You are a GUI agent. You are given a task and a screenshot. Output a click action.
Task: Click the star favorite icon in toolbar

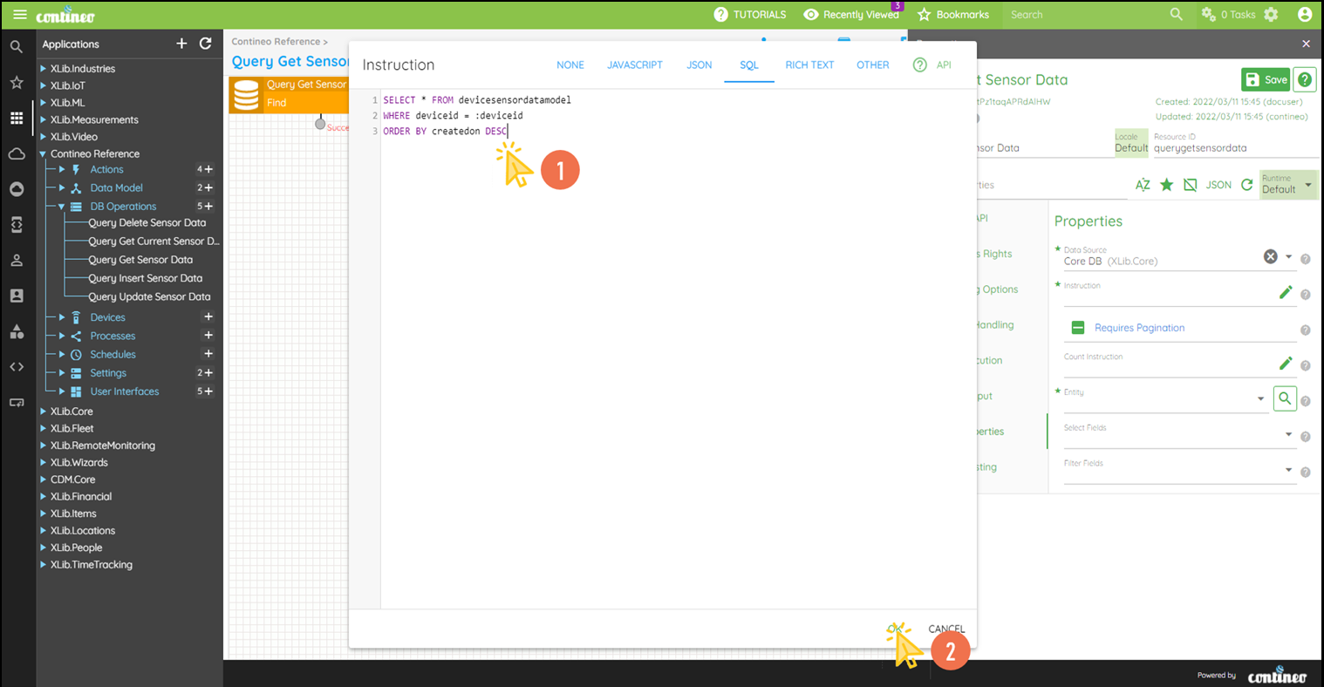(1166, 185)
